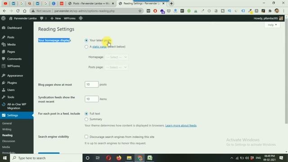Open All-in-One WP Migration menu
The height and width of the screenshot is (162, 288).
(x=17, y=106)
